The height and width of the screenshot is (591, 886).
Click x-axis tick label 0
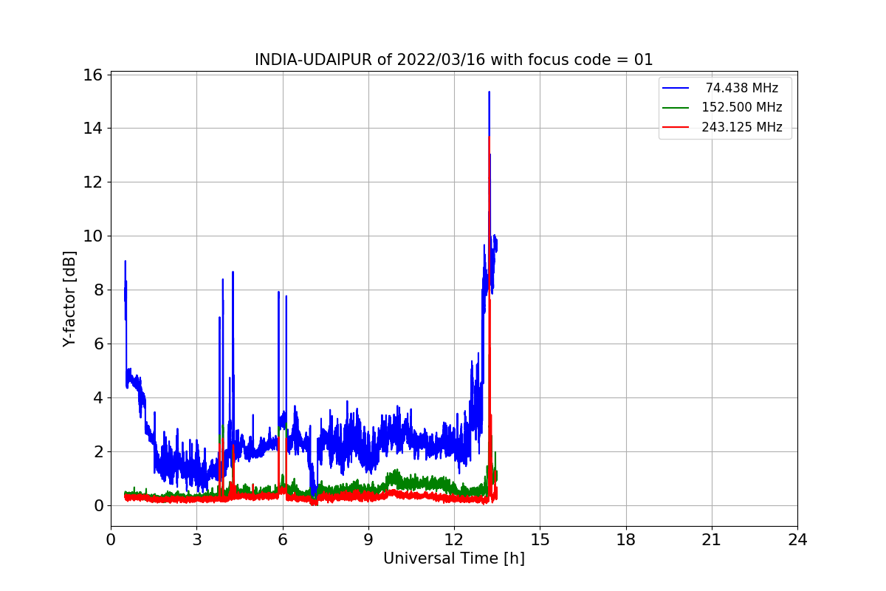pyautogui.click(x=111, y=540)
